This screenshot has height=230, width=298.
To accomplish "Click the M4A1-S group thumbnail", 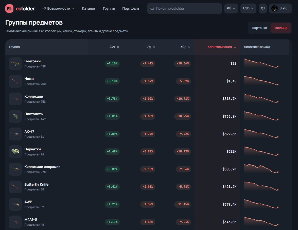I will pos(15,222).
